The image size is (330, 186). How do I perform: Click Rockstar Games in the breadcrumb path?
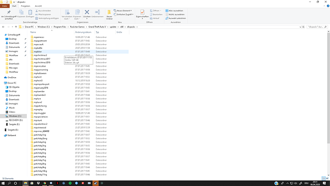pos(77,27)
